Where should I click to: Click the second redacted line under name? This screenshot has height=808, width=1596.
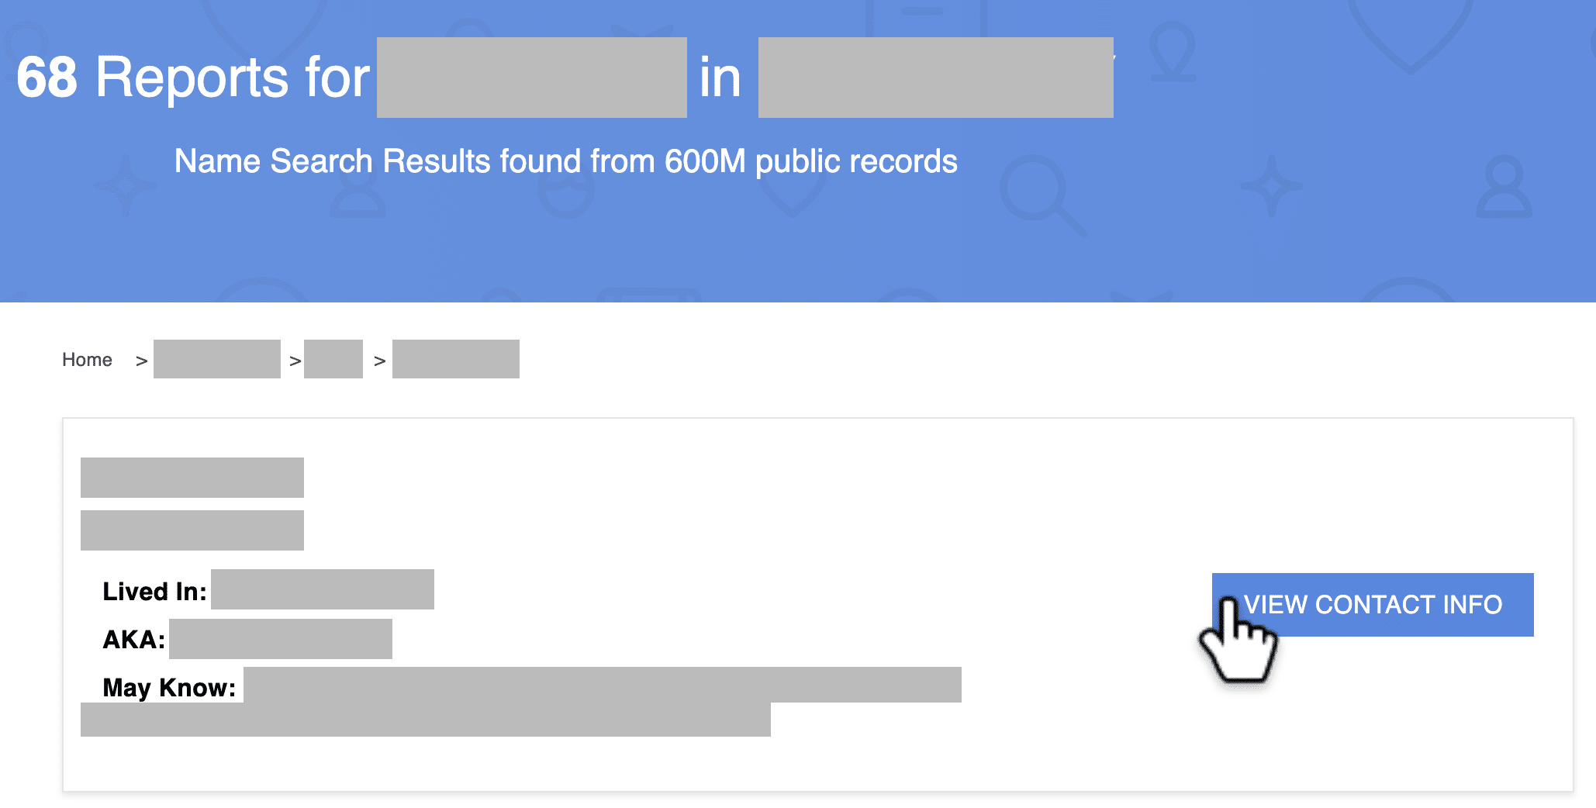pyautogui.click(x=192, y=530)
